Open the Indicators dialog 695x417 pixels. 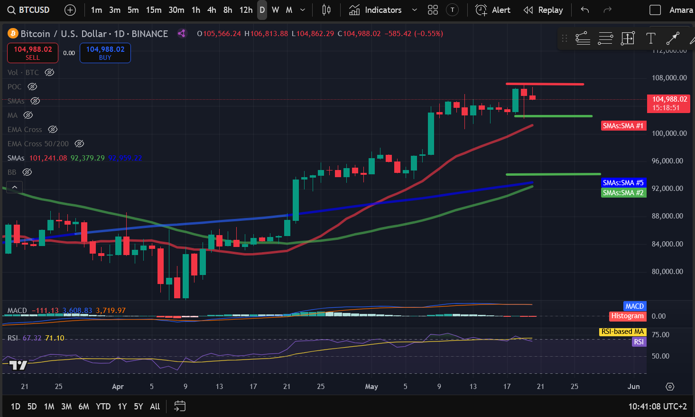[376, 10]
